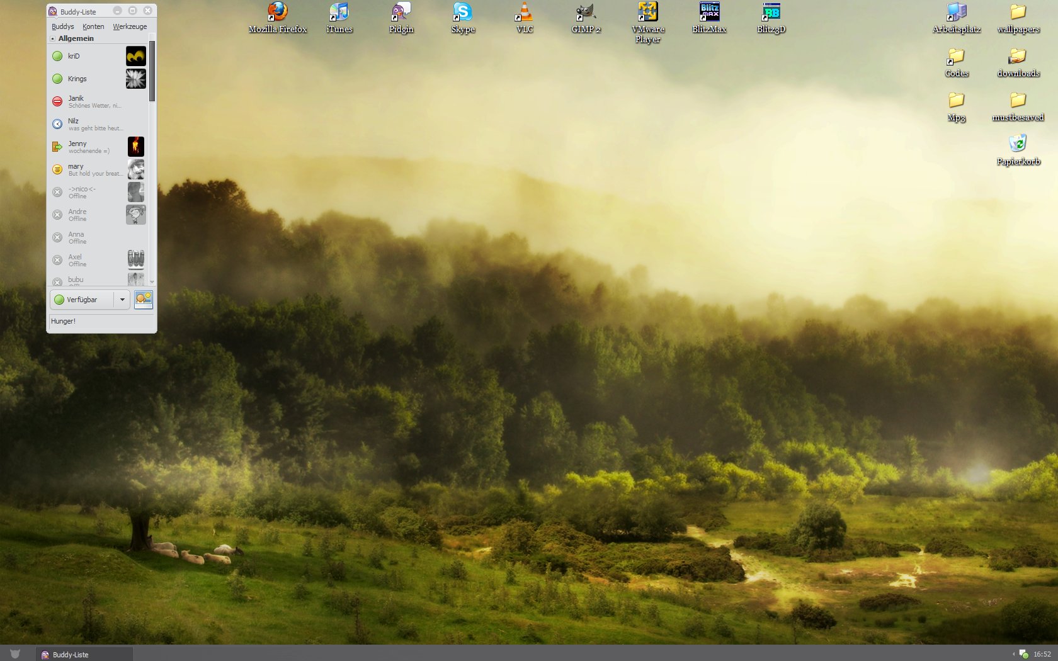Launch iTunes from the desktop

(339, 13)
